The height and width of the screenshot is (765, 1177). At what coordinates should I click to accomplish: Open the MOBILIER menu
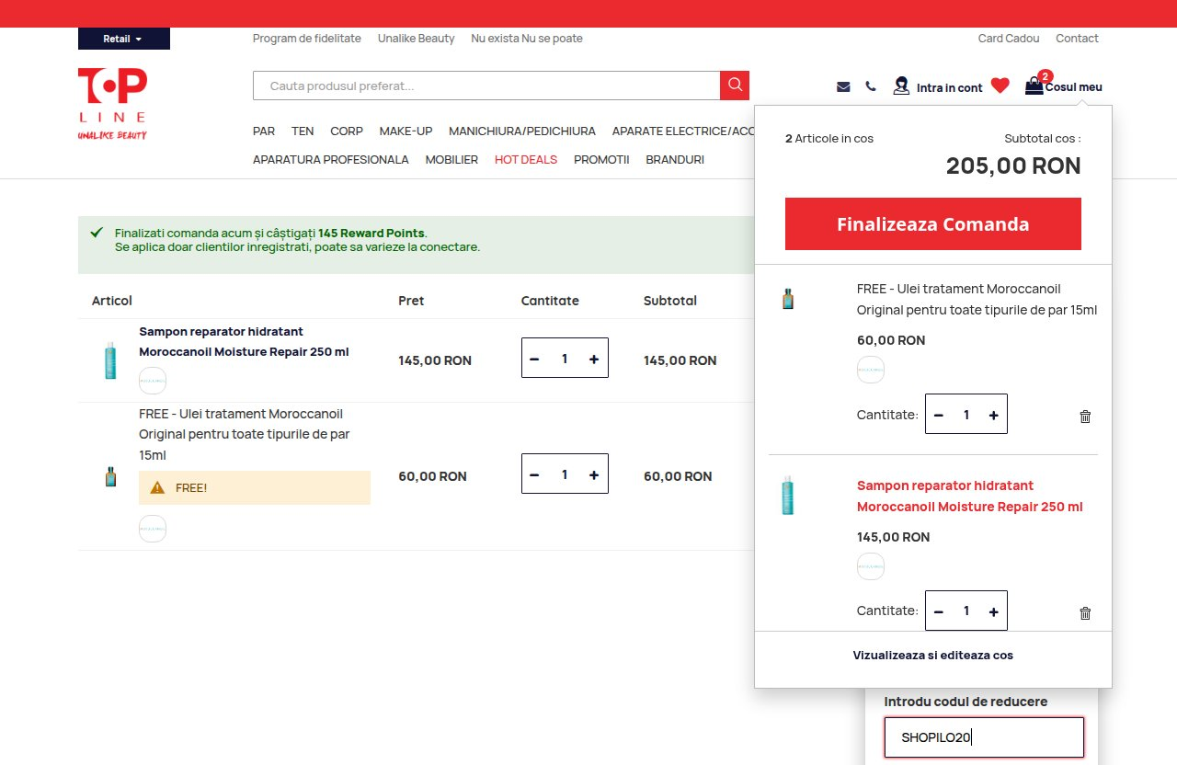tap(451, 159)
